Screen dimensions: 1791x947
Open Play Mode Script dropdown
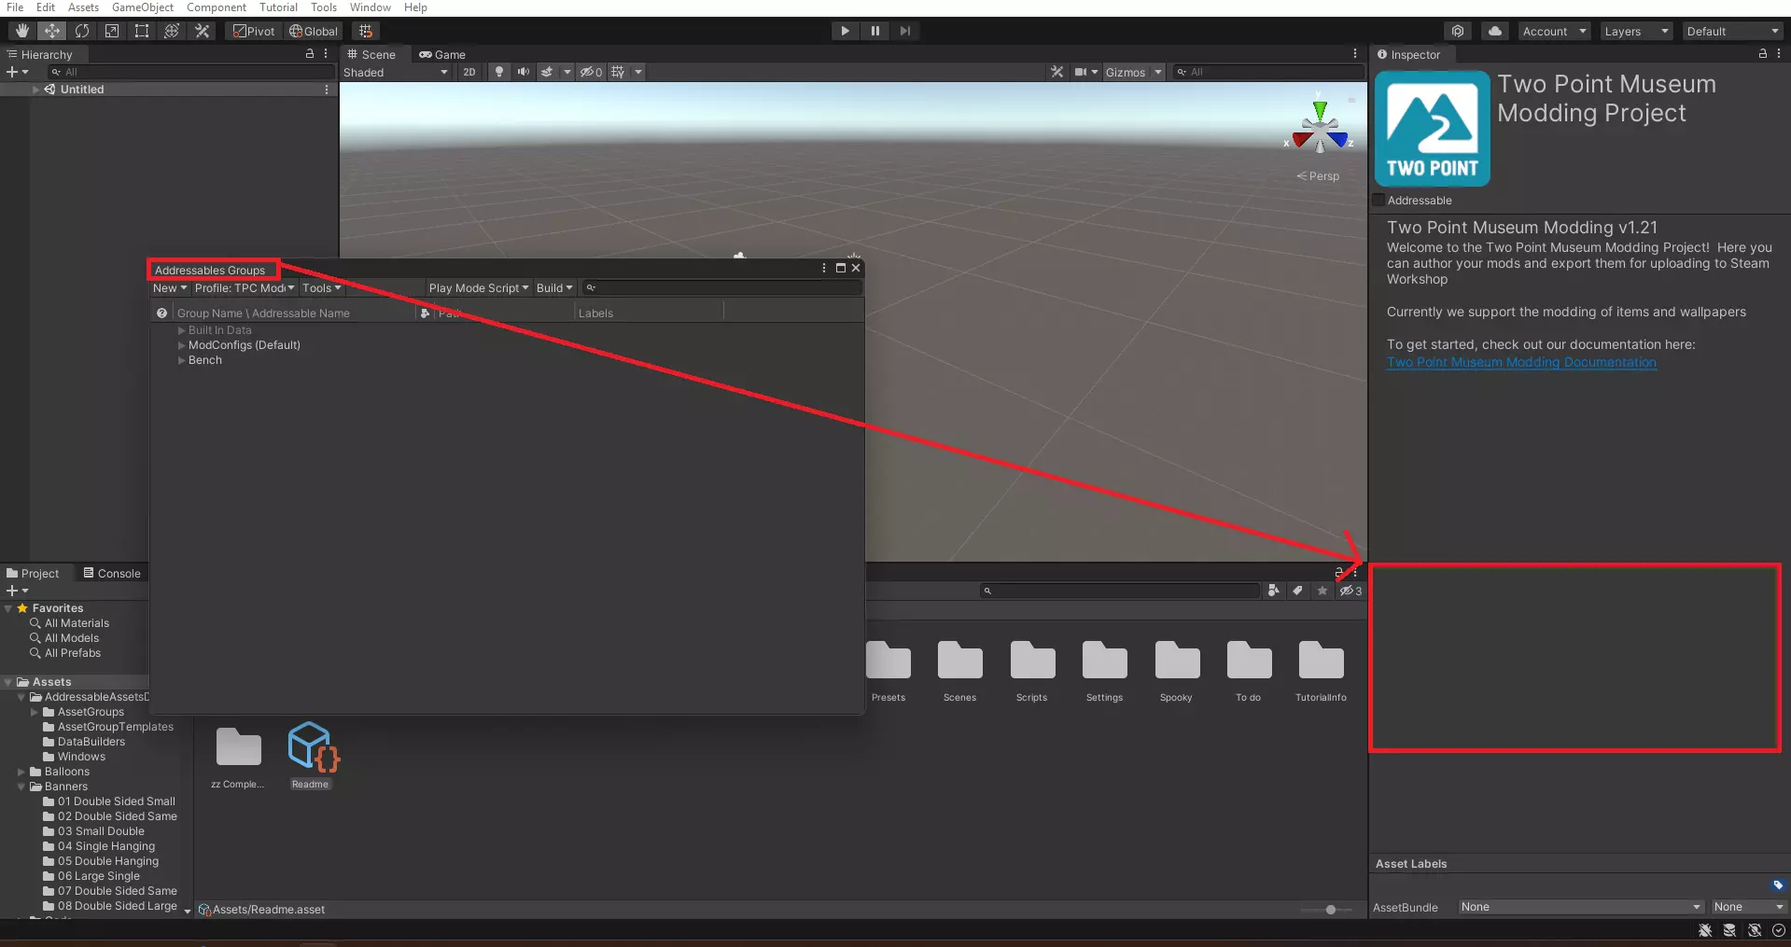(x=478, y=288)
